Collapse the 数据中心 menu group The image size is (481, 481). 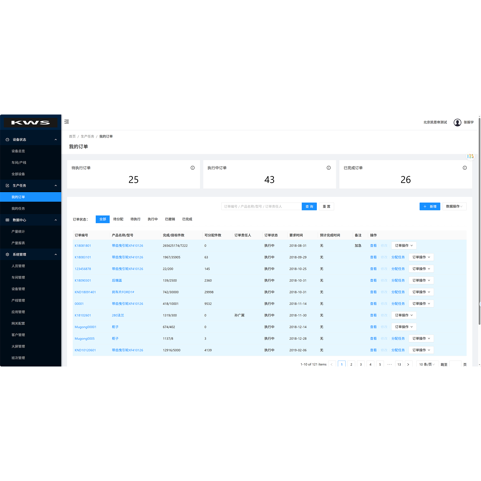56,220
